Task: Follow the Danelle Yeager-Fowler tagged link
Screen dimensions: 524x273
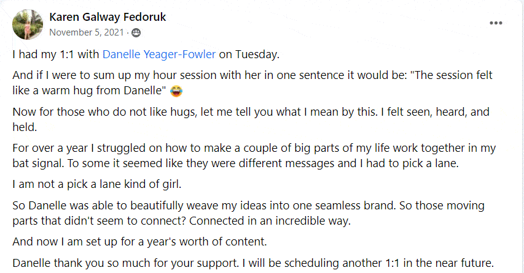Action: [159, 54]
